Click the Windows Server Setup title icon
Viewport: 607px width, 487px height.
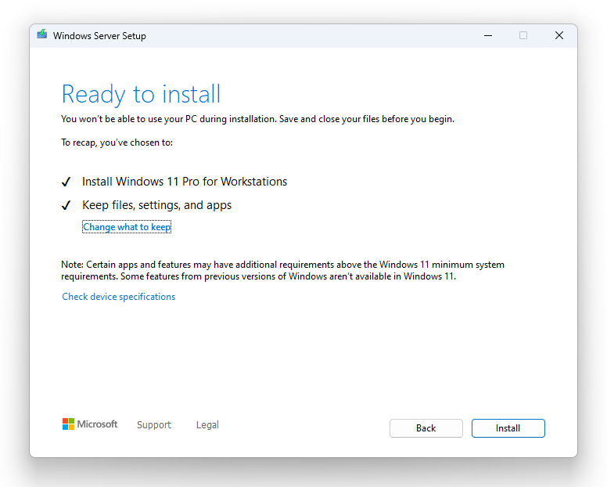pyautogui.click(x=41, y=34)
